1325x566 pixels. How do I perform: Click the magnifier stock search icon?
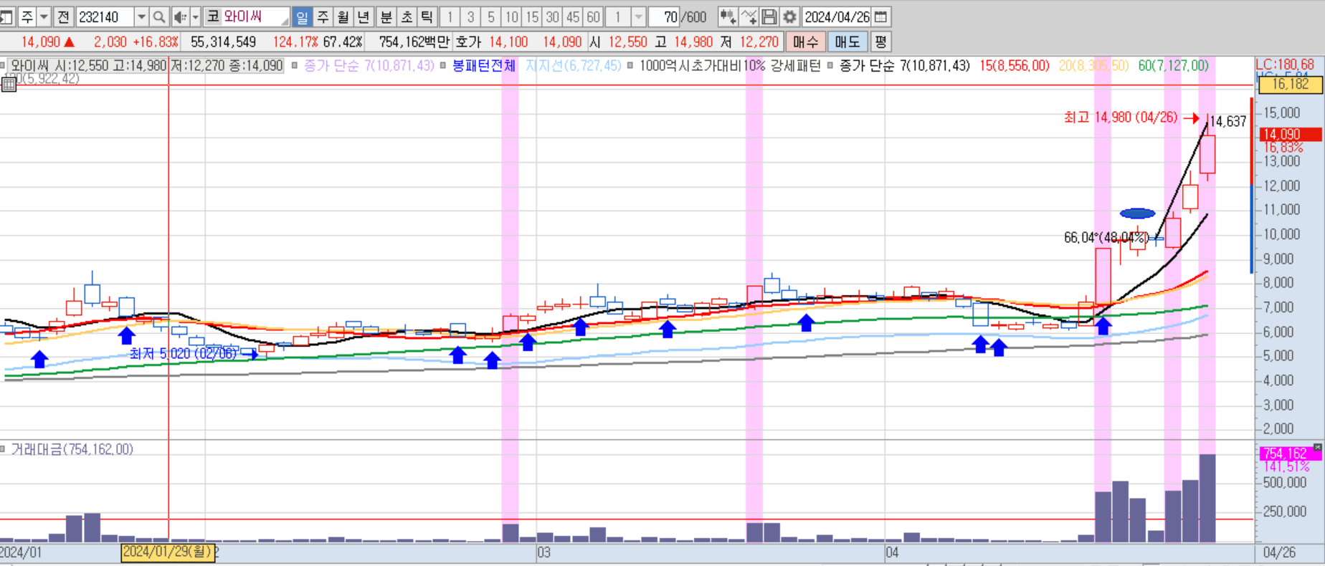point(159,16)
